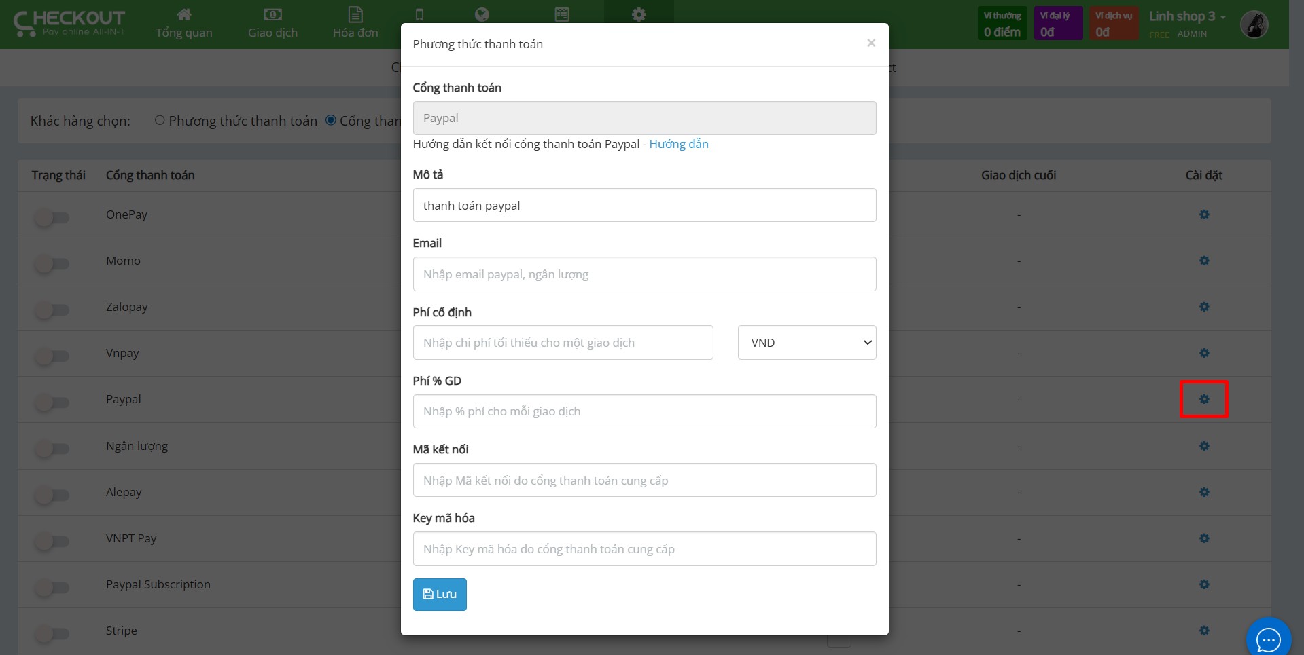Toggle the Ngân lượng status switch

(53, 449)
